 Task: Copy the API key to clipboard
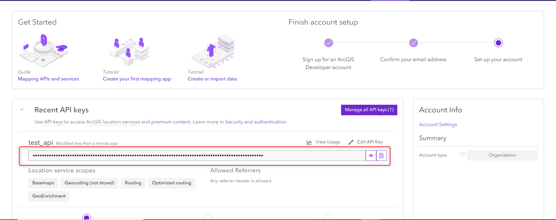(x=381, y=156)
